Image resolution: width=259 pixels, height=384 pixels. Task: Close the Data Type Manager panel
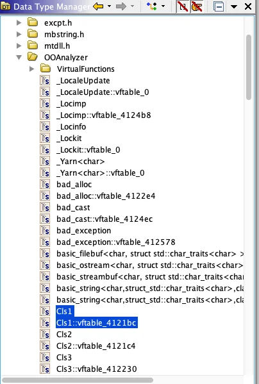pos(248,6)
